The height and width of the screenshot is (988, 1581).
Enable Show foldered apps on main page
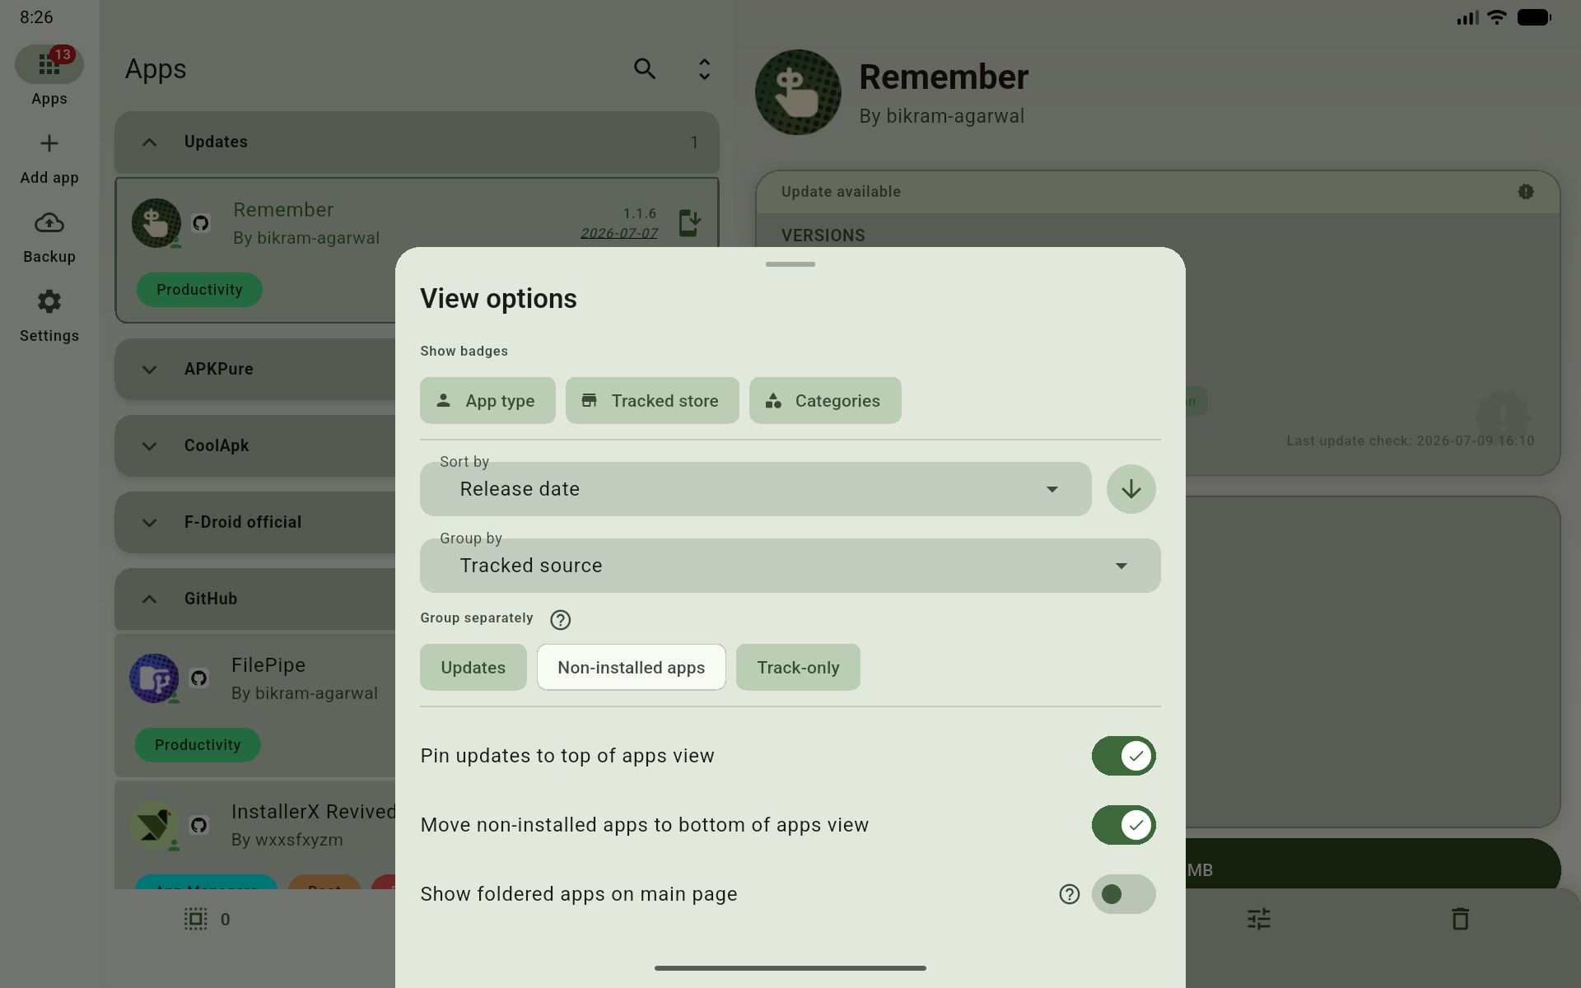click(1124, 894)
